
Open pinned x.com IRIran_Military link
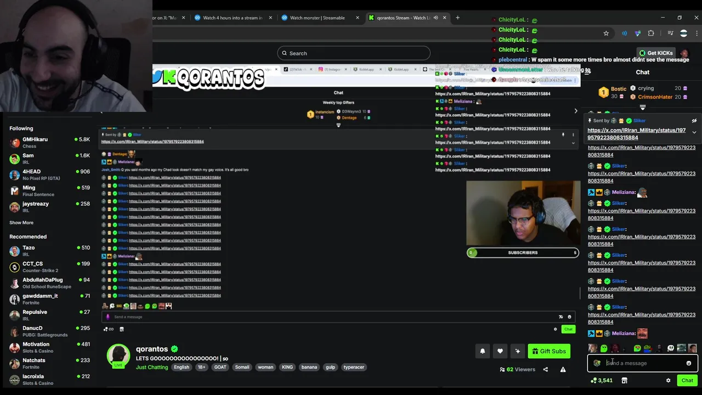point(636,134)
